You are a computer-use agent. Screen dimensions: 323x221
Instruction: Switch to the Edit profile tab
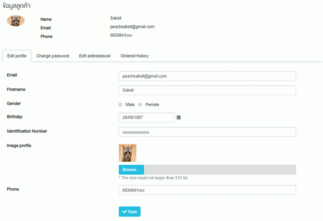tap(17, 56)
